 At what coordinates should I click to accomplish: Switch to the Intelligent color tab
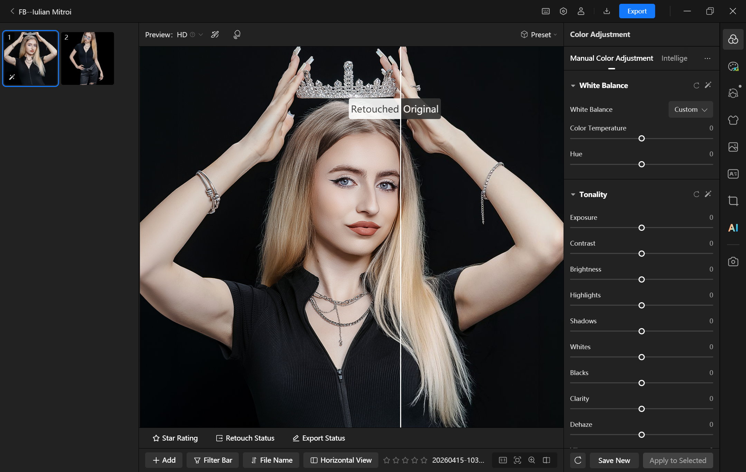click(674, 58)
